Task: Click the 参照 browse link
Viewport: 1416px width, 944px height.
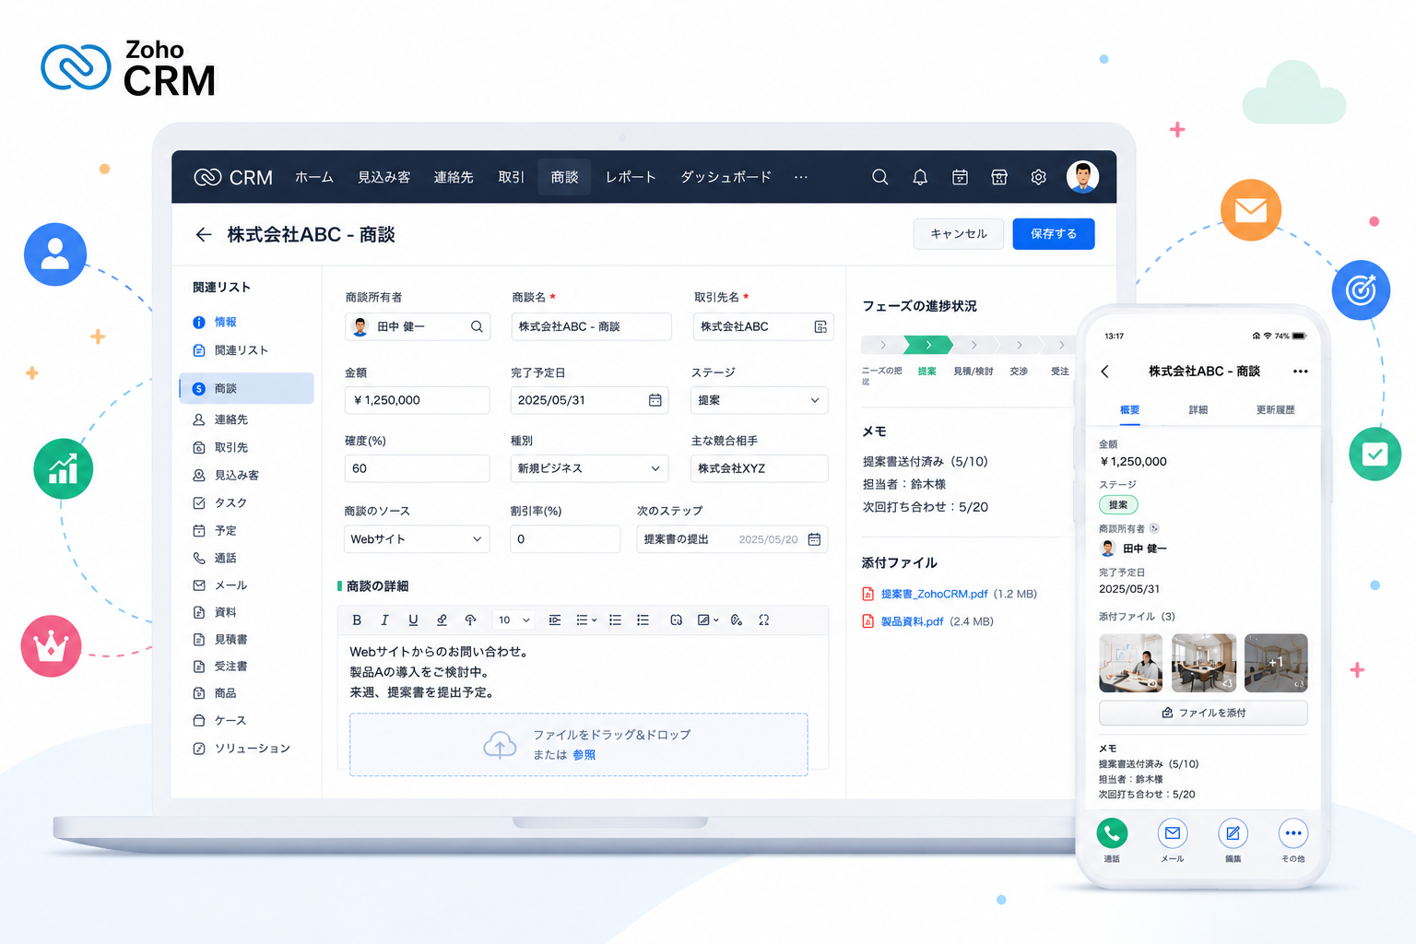Action: pyautogui.click(x=584, y=755)
